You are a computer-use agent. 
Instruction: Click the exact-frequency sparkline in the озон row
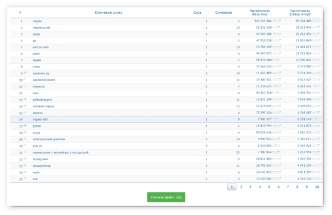point(317,66)
